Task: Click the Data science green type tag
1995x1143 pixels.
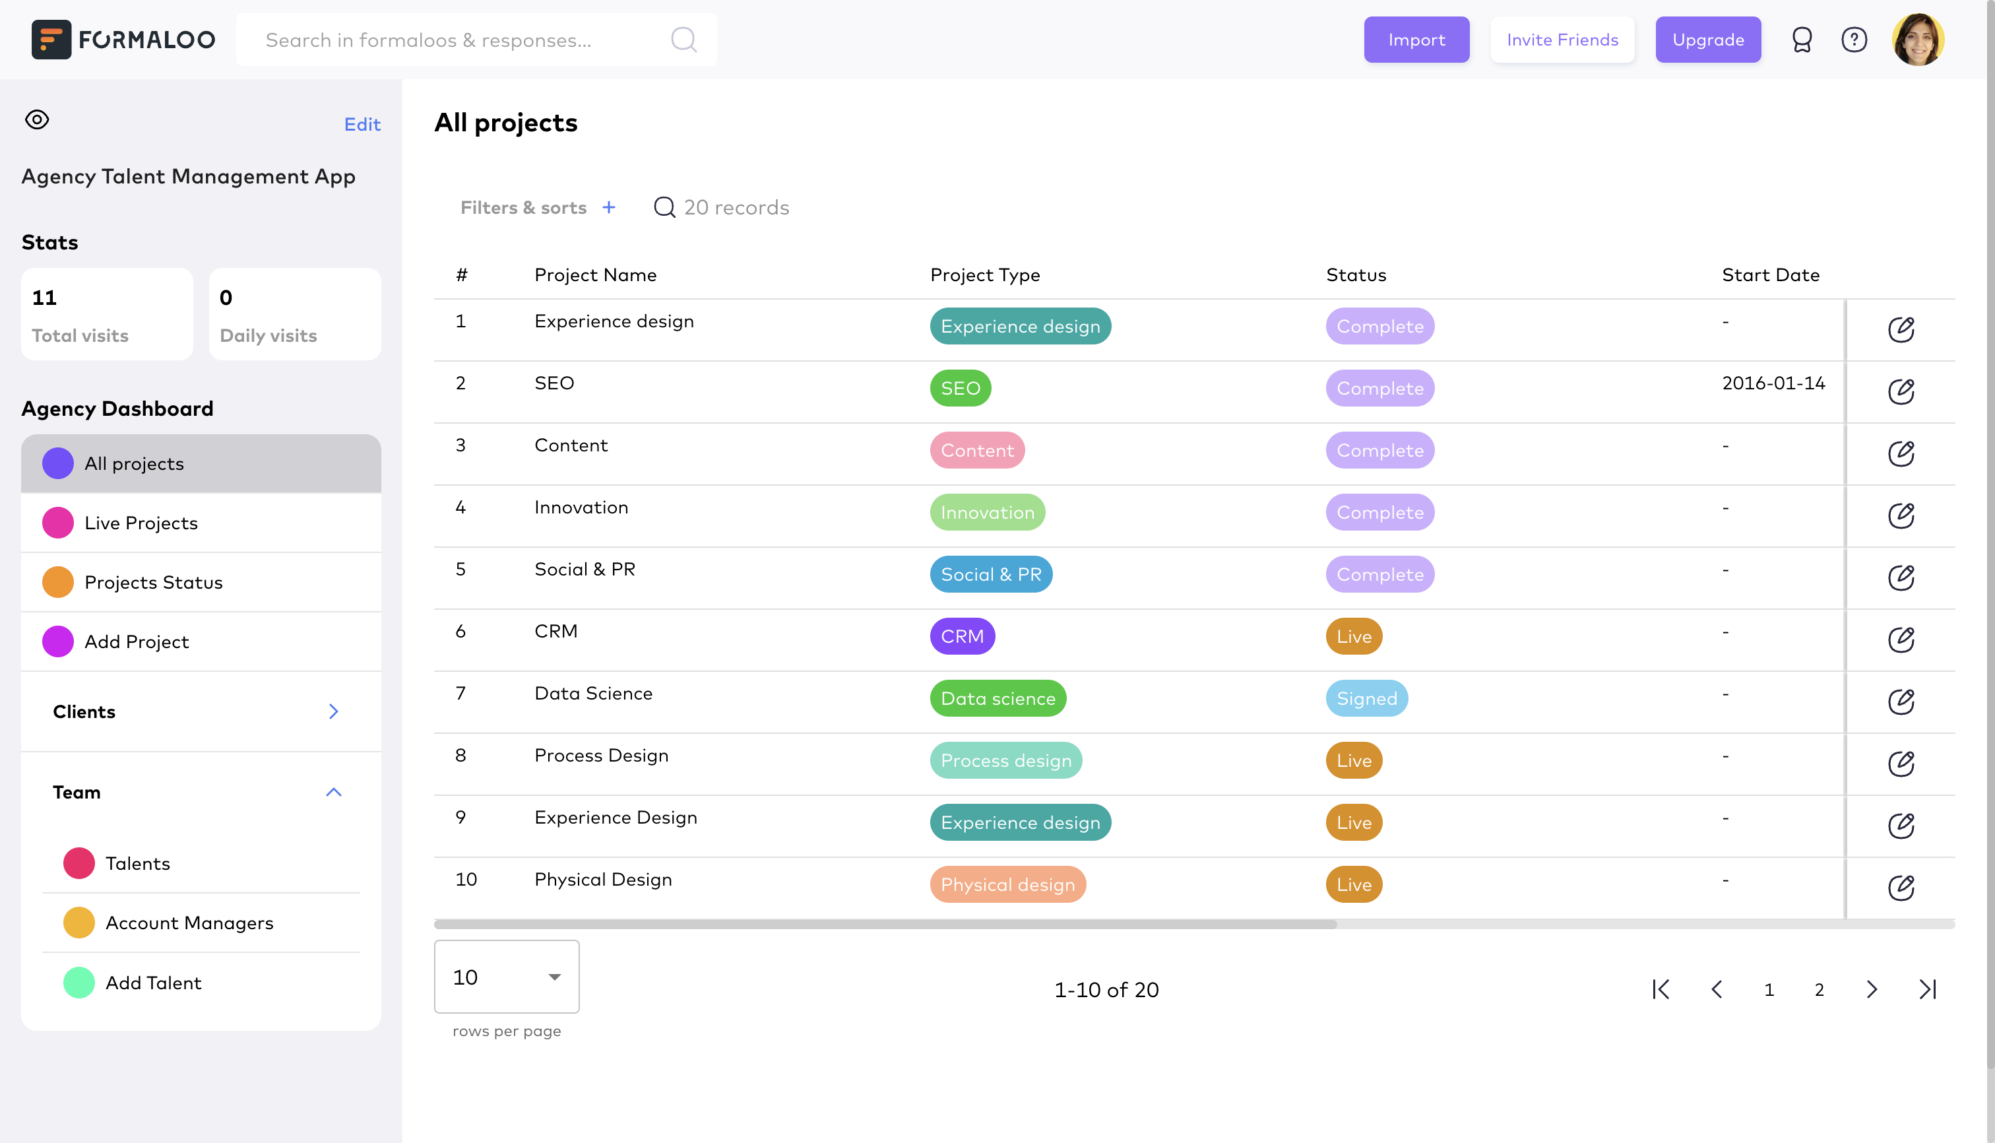Action: coord(998,698)
